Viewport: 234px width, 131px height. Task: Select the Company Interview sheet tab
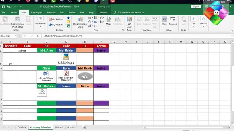coord(41,127)
